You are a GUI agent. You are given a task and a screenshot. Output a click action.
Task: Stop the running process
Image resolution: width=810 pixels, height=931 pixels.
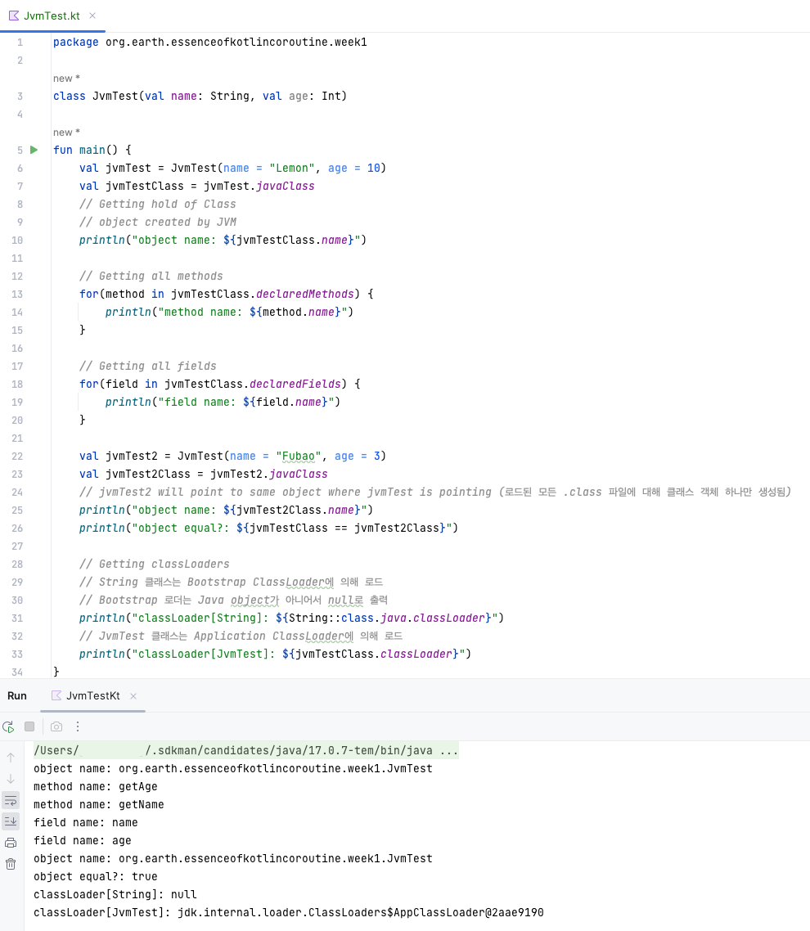(x=29, y=726)
